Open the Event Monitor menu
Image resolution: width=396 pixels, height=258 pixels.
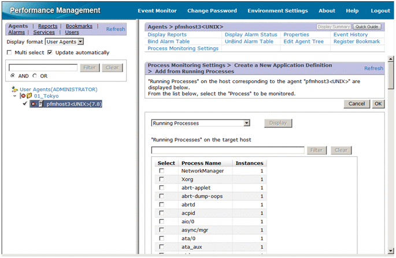[157, 10]
